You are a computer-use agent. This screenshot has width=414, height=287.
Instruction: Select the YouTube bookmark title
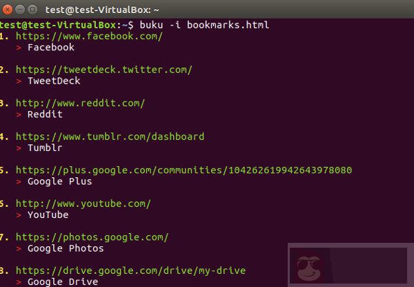coord(48,215)
